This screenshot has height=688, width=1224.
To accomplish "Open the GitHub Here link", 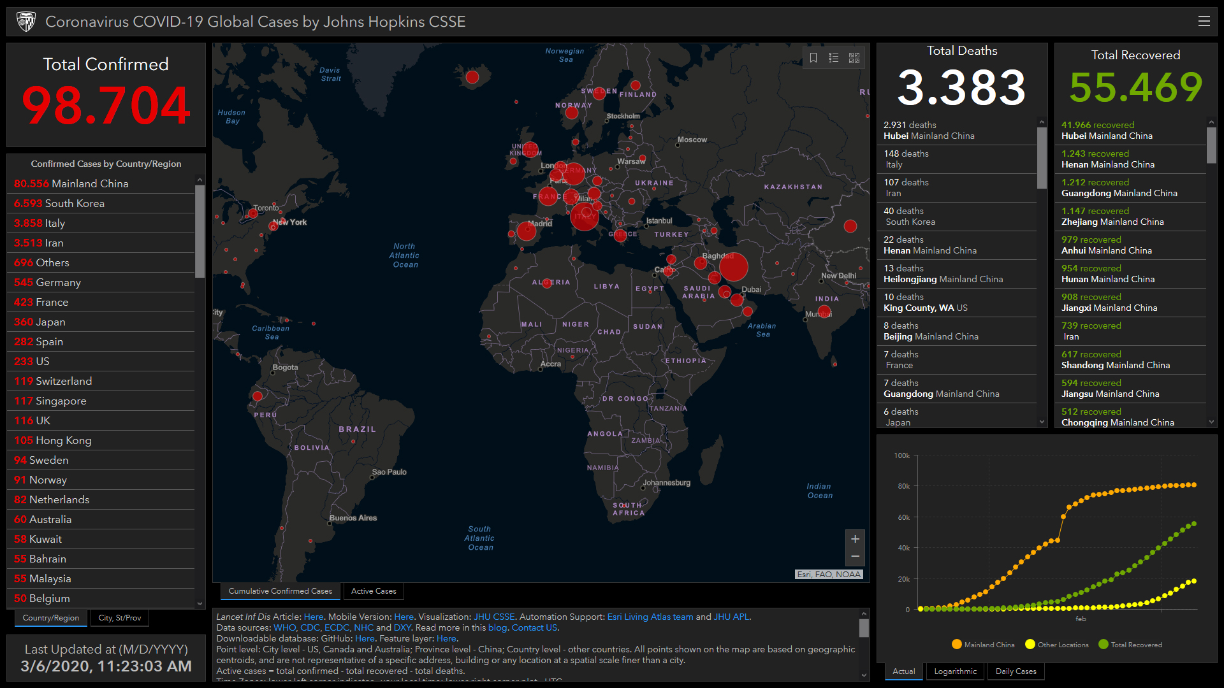I will click(365, 638).
